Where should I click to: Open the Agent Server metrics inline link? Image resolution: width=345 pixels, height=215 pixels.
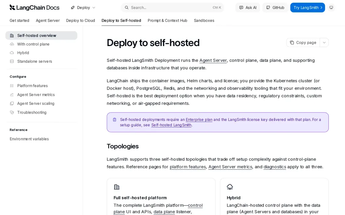pos(230,167)
